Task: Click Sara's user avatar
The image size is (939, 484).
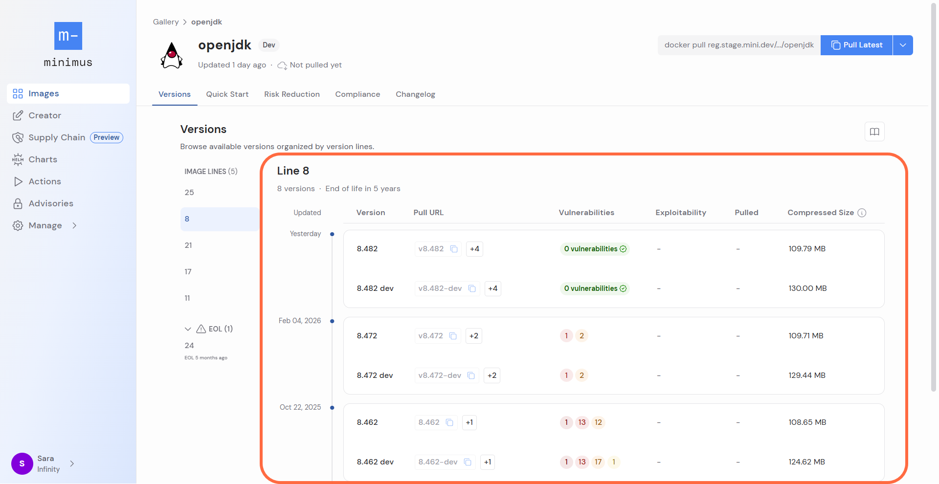Action: coord(22,463)
